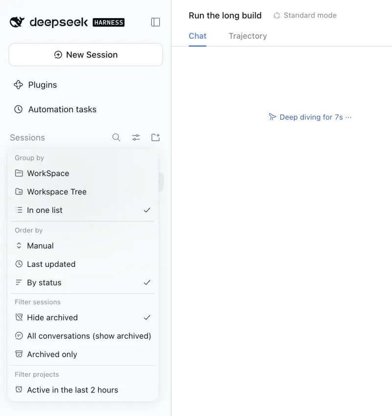
Task: Filter projects Active in the last 2 hours
Action: coord(83,390)
